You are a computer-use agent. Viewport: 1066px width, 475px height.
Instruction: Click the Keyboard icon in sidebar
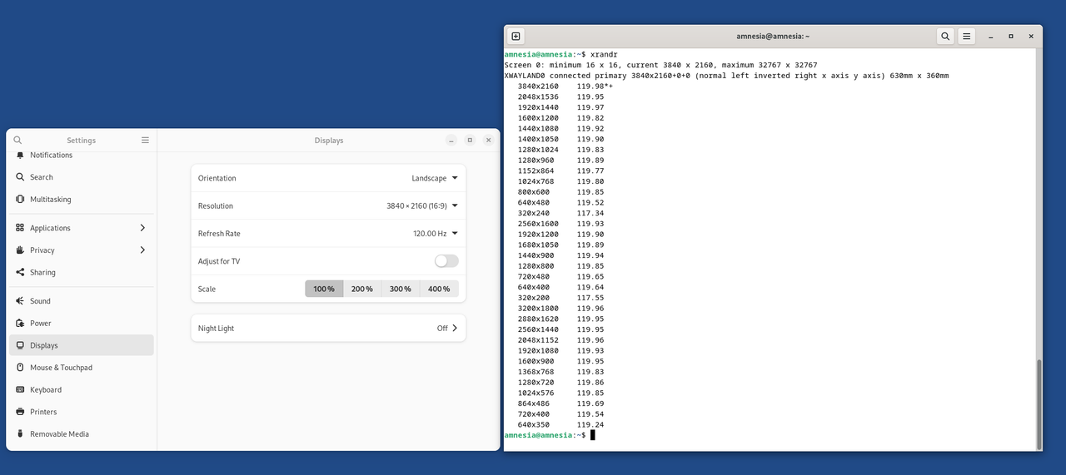tap(20, 390)
